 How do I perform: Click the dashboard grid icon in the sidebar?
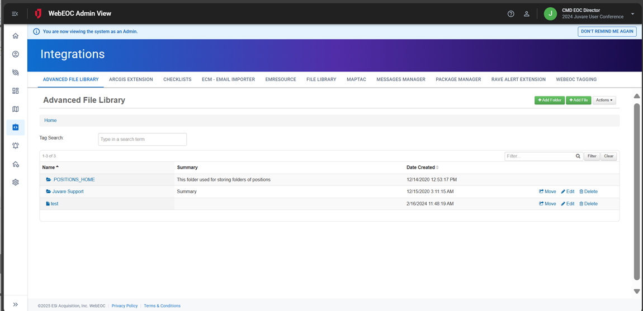(16, 90)
